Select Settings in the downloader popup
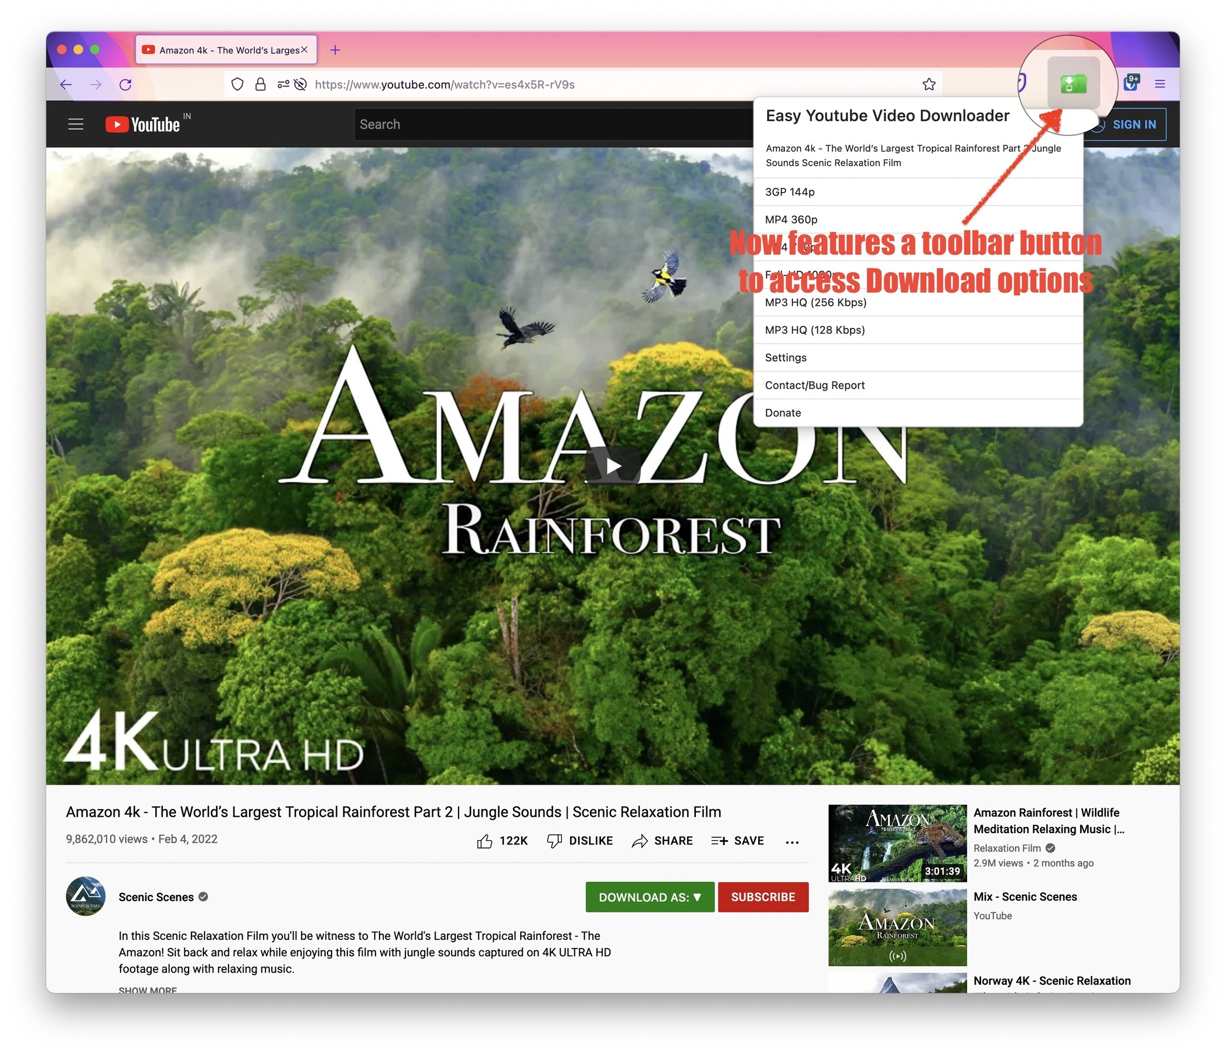This screenshot has height=1054, width=1226. pos(785,357)
